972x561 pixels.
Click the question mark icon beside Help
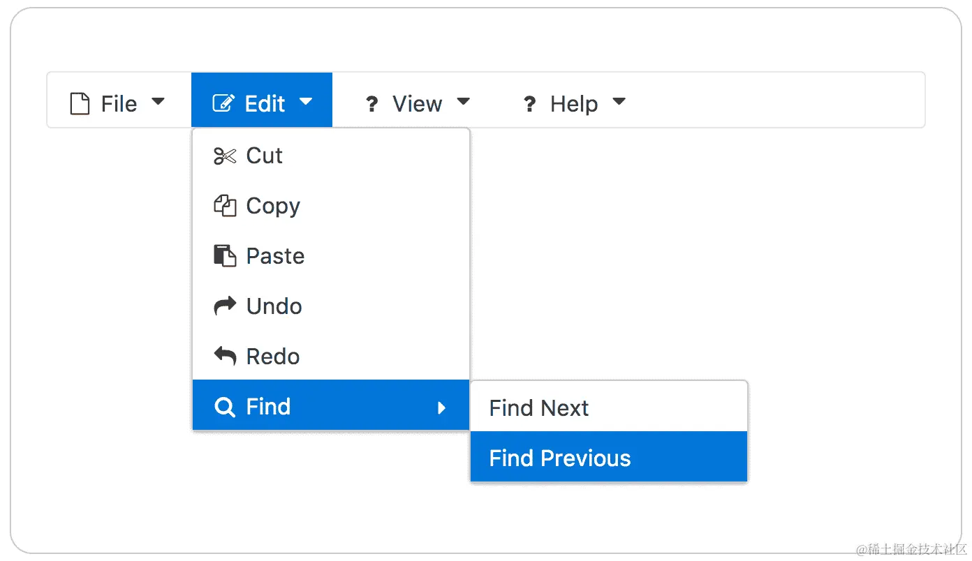(x=530, y=105)
